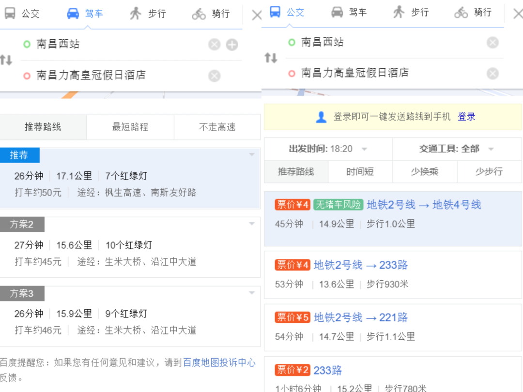
Task: Select the walking icon in left panel
Action: 136,14
